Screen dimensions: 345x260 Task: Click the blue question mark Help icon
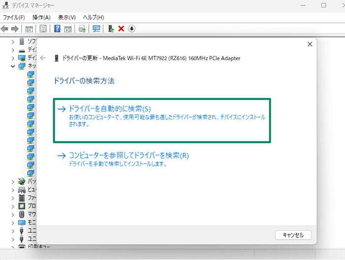click(57, 29)
